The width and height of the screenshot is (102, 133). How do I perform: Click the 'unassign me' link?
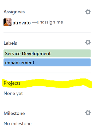pos(50,22)
